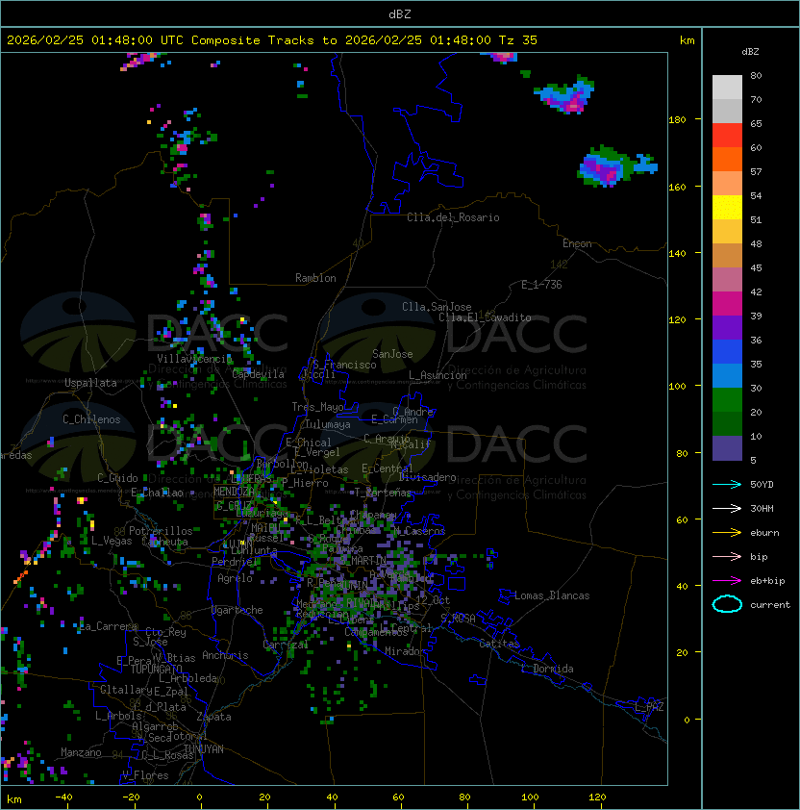Click the 'Villavicencio' map label
This screenshot has width=800, height=810.
tap(194, 359)
